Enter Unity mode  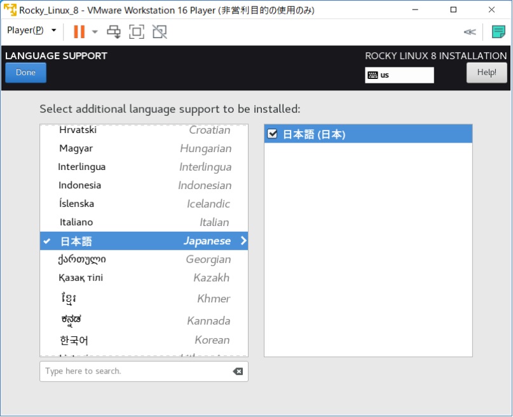pos(158,31)
